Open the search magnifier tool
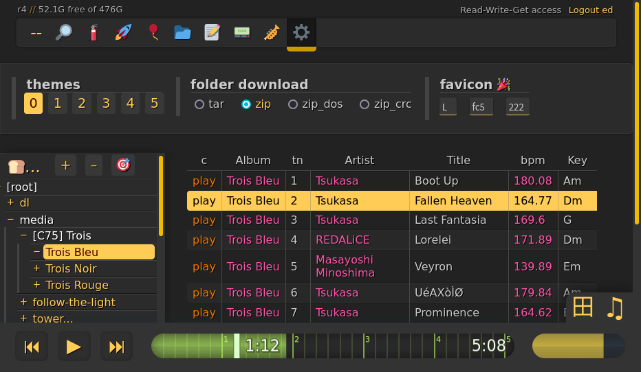Viewport: 641px width, 372px height. pos(64,32)
